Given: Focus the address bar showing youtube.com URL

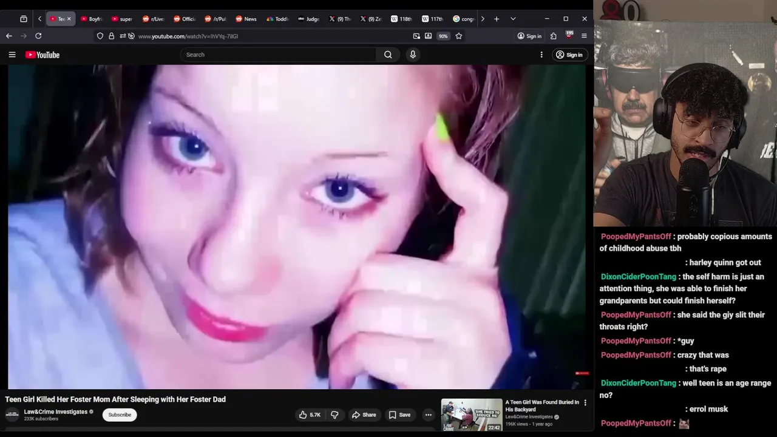Looking at the screenshot, I should click(x=273, y=36).
